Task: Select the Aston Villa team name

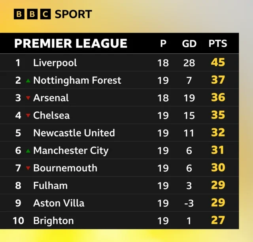Action: pos(59,203)
